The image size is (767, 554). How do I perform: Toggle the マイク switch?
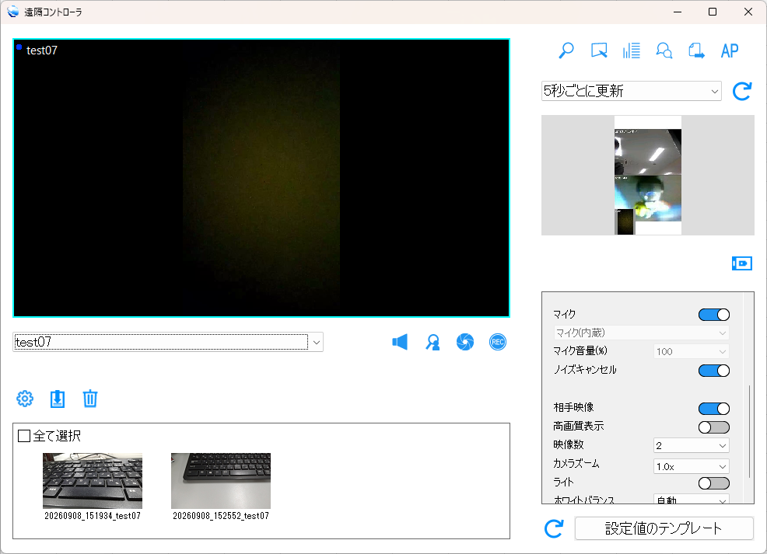713,315
